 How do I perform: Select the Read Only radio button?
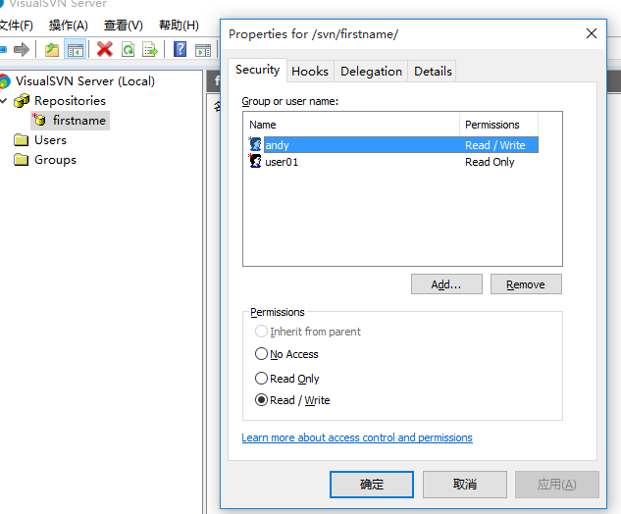(x=261, y=379)
